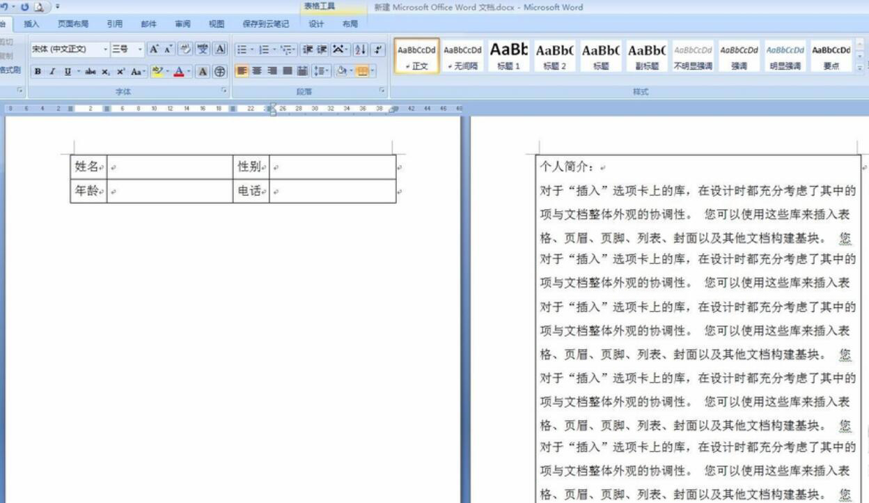
Task: Toggle Bold formatting
Action: click(x=38, y=72)
